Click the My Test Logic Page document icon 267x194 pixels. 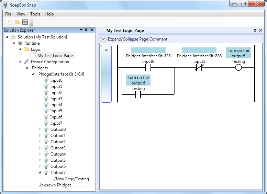pos(33,56)
